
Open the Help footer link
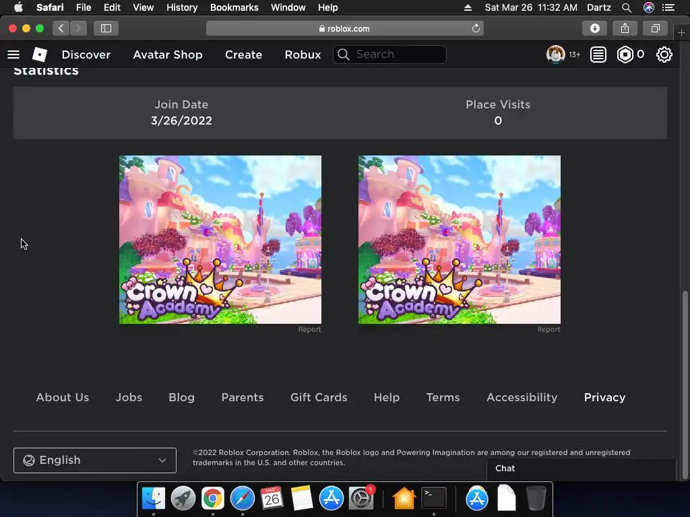(x=387, y=397)
